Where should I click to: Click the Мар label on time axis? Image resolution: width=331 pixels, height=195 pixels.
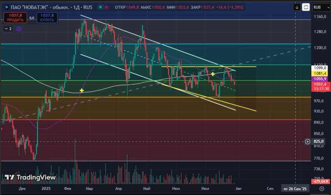(89, 189)
